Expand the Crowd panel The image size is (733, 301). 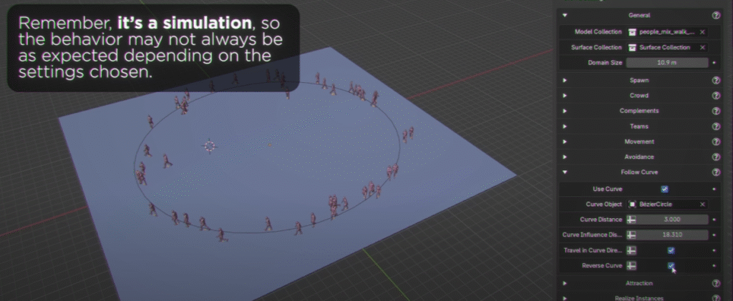tap(565, 96)
